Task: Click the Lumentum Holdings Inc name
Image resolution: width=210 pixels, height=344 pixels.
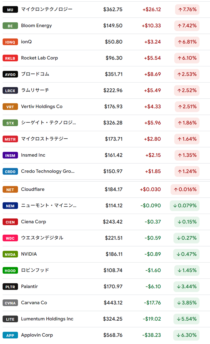Action: (47, 319)
